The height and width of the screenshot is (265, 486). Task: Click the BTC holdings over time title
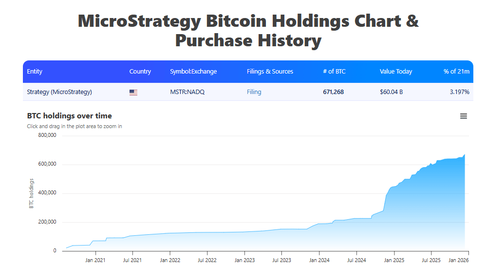(69, 116)
